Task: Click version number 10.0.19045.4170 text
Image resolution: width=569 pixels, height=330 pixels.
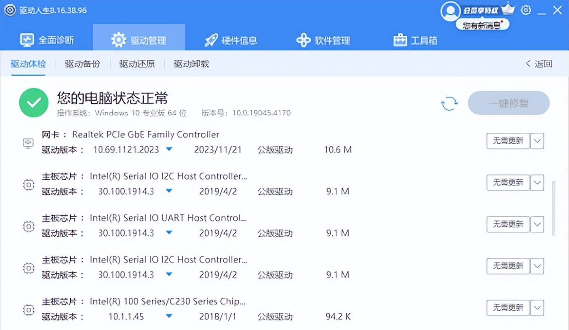Action: tap(261, 113)
